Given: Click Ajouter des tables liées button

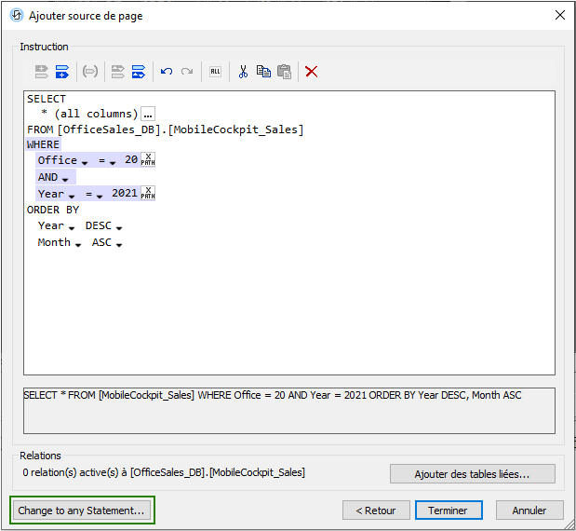Looking at the screenshot, I should 472,474.
